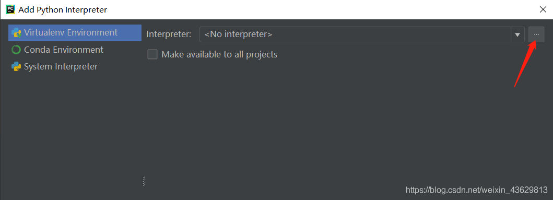
Task: Choose the System Interpreter option
Action: point(61,66)
